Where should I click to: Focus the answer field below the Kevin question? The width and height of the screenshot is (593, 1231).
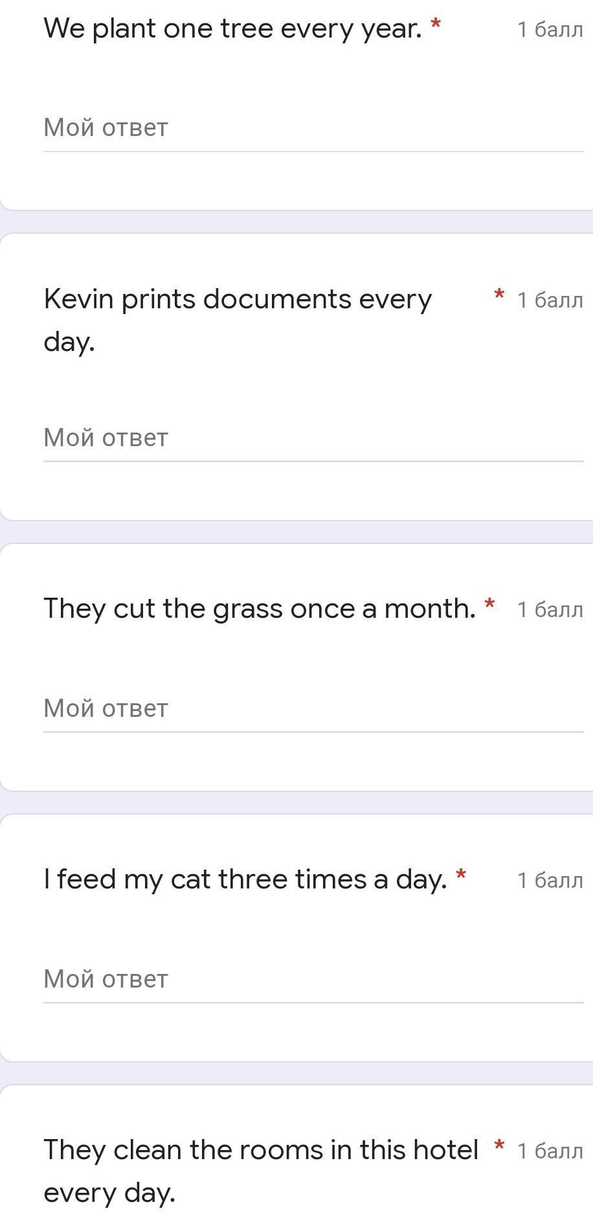[313, 438]
